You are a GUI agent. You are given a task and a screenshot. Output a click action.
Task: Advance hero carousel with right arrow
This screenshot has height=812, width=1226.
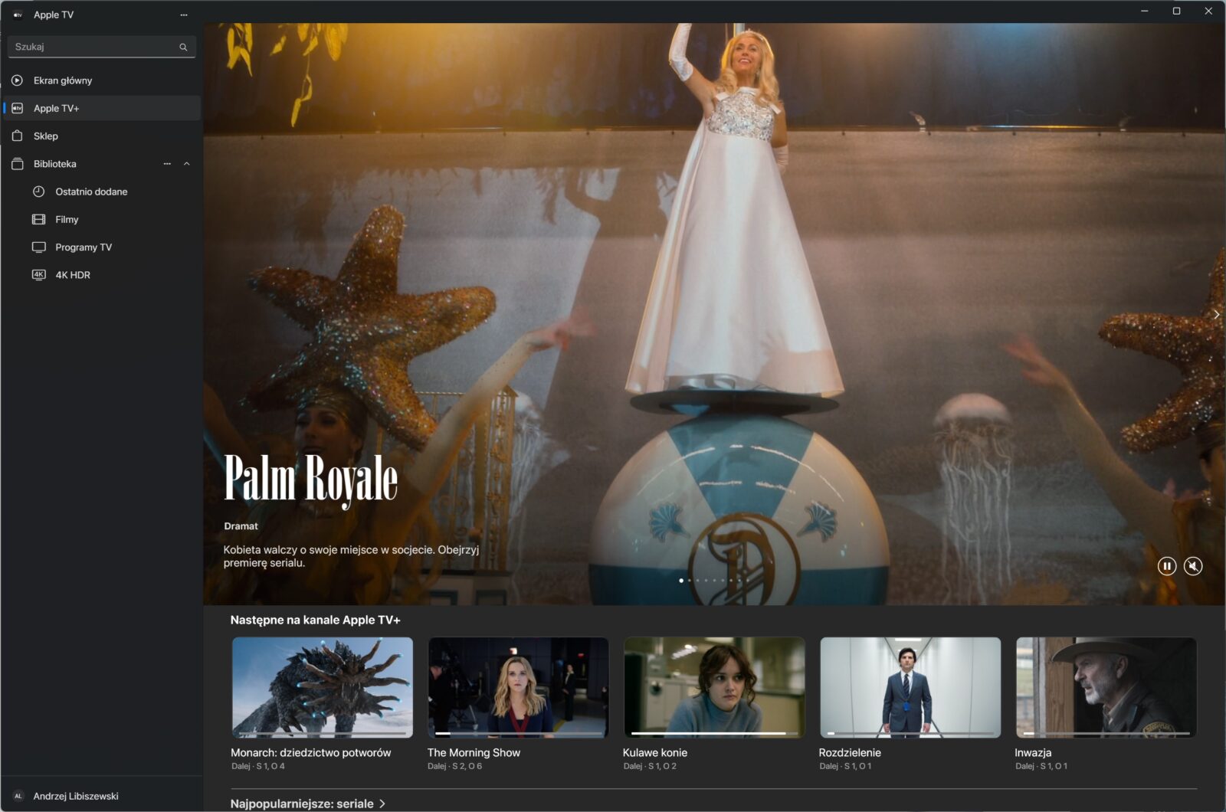coord(1216,315)
